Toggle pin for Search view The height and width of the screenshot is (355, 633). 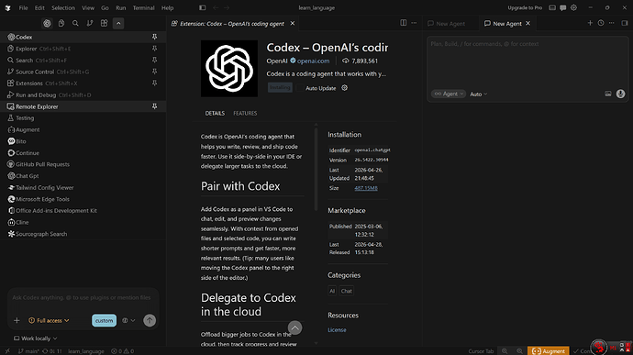pyautogui.click(x=154, y=60)
